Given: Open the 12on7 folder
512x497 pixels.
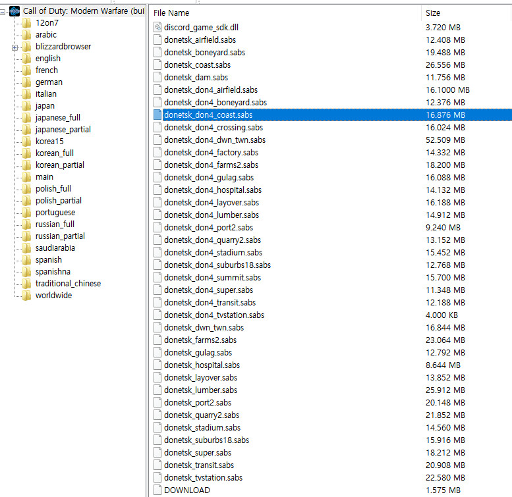Looking at the screenshot, I should 46,23.
